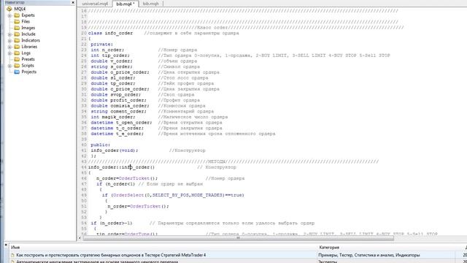The image size is (467, 263).
Task: Close the Navigator panel
Action: 73,2
